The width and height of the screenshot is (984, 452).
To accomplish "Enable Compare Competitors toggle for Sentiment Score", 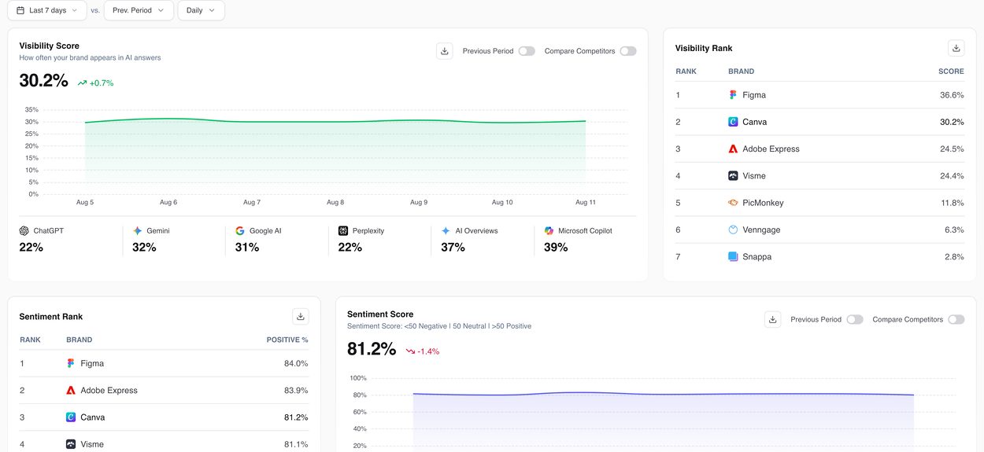I will pyautogui.click(x=956, y=320).
